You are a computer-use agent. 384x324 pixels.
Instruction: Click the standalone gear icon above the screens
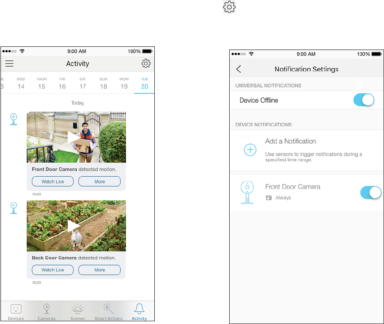229,7
